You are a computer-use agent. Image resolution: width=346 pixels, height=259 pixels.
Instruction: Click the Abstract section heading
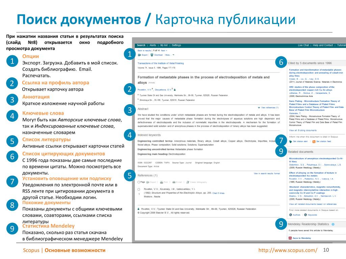tap(143, 109)
